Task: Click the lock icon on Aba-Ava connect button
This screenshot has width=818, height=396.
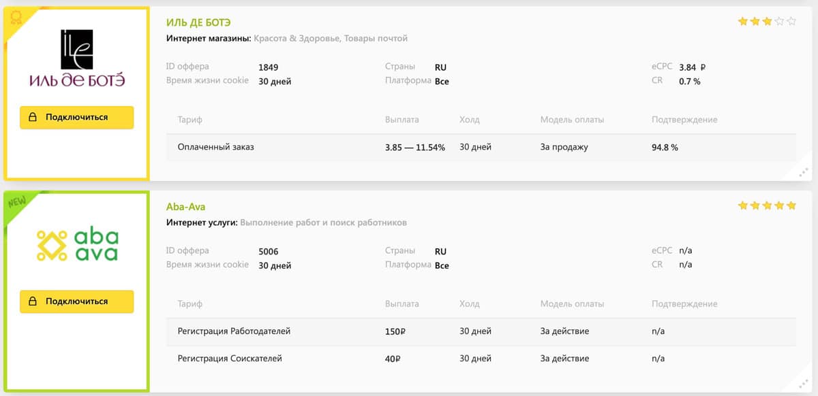Action: click(32, 301)
